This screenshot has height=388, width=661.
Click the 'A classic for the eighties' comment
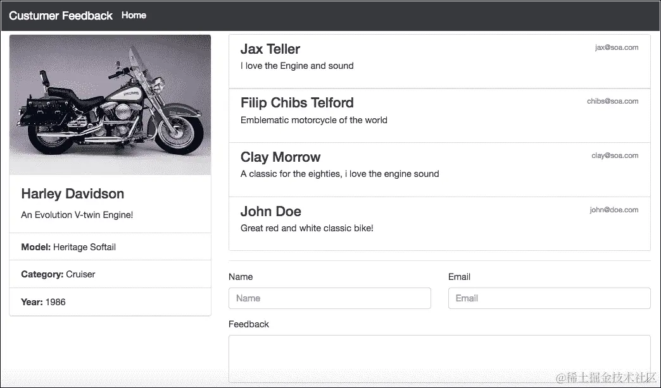(340, 174)
